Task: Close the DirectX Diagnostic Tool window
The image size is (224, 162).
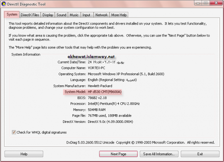Action: click(x=216, y=3)
